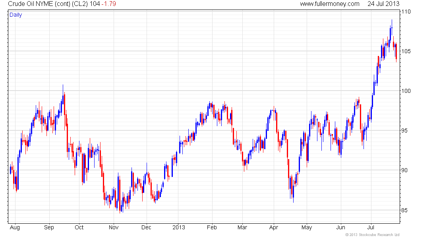Screen dimensions: 437x238
Task: Click the 'Aug' month label
Action: (x=15, y=227)
